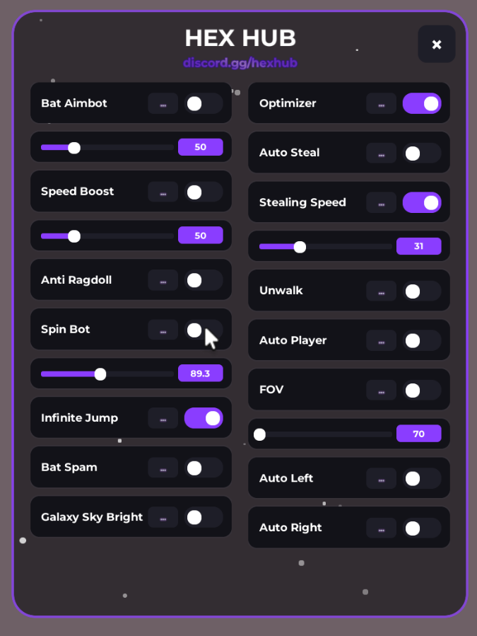Screen dimensions: 477x636
Task: Toggle Spin Bot on
Action: [x=204, y=330]
